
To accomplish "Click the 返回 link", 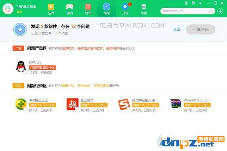I will click(177, 29).
